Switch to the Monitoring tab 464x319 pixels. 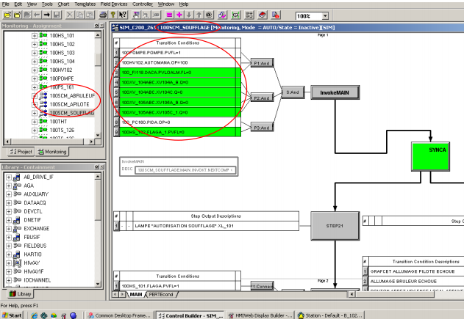click(52, 152)
